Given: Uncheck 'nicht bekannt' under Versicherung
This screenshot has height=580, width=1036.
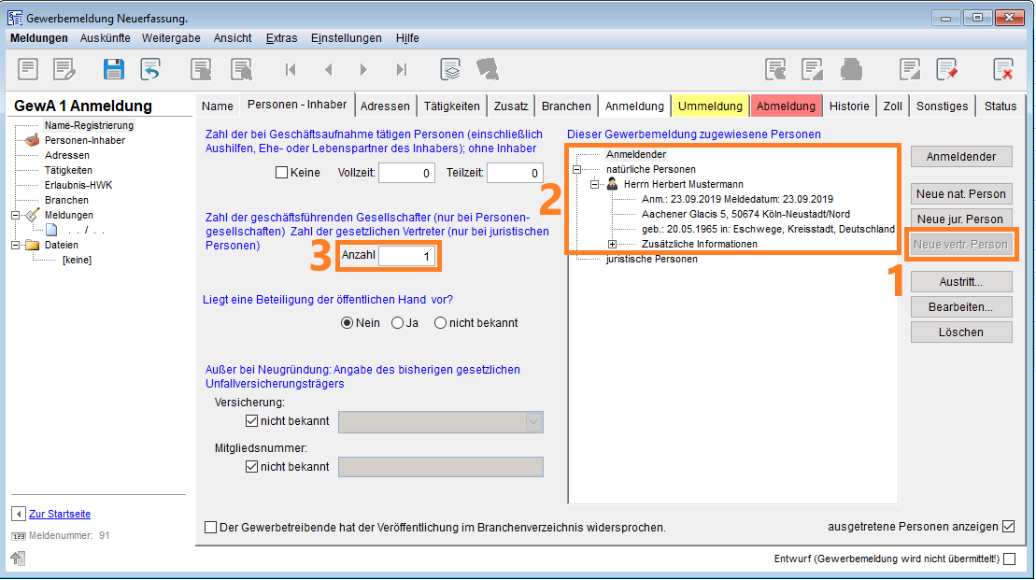Looking at the screenshot, I should click(x=251, y=421).
